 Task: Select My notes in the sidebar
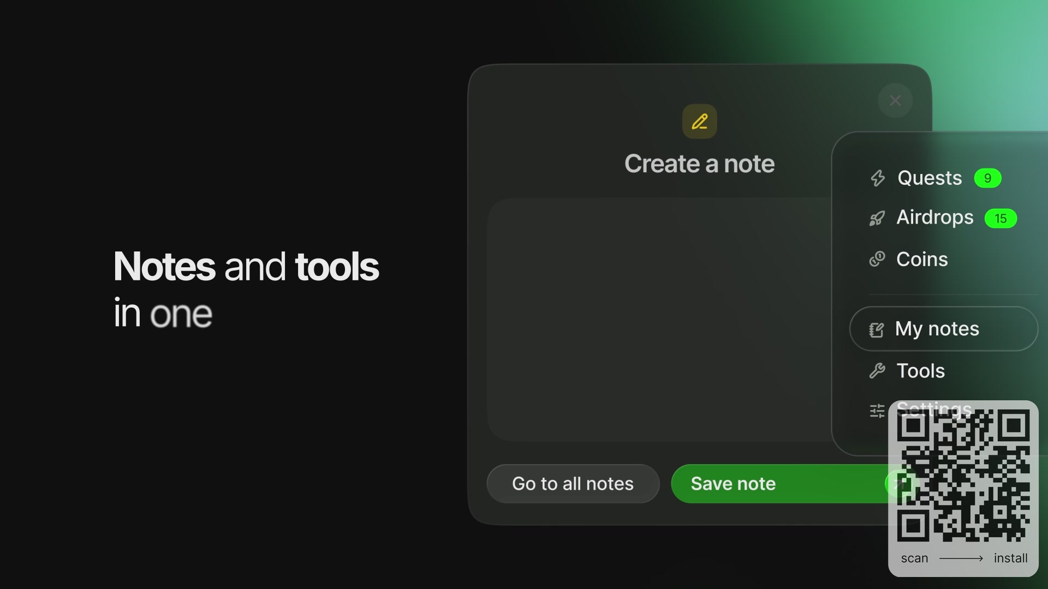point(944,329)
